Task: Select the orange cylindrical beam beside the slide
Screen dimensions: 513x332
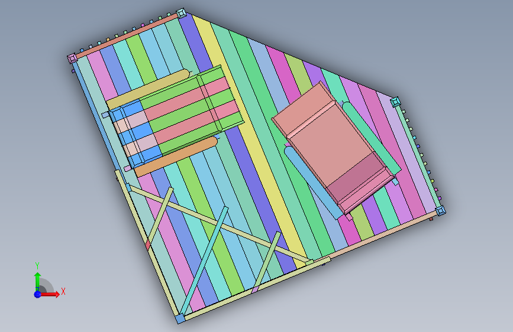Action: (177, 157)
